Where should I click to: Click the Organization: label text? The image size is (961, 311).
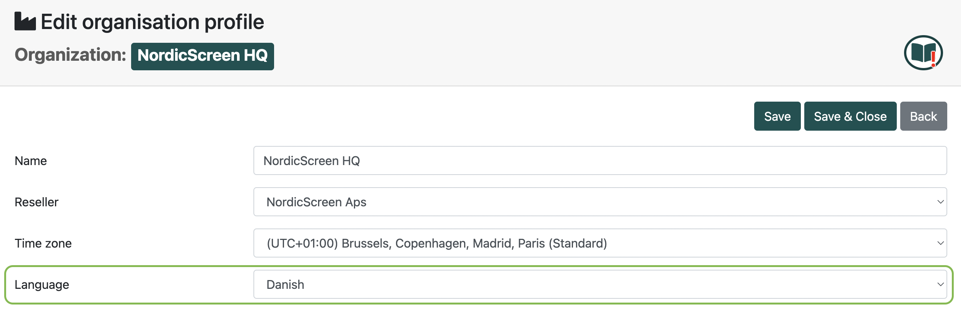[x=70, y=55]
